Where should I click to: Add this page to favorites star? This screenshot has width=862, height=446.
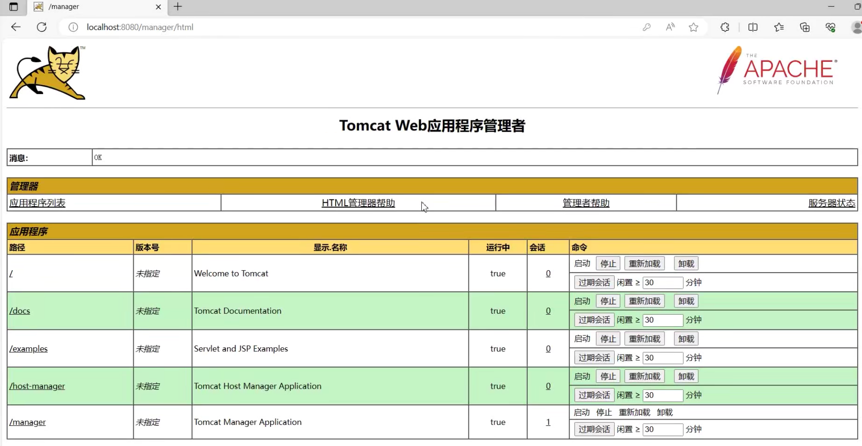pos(694,27)
